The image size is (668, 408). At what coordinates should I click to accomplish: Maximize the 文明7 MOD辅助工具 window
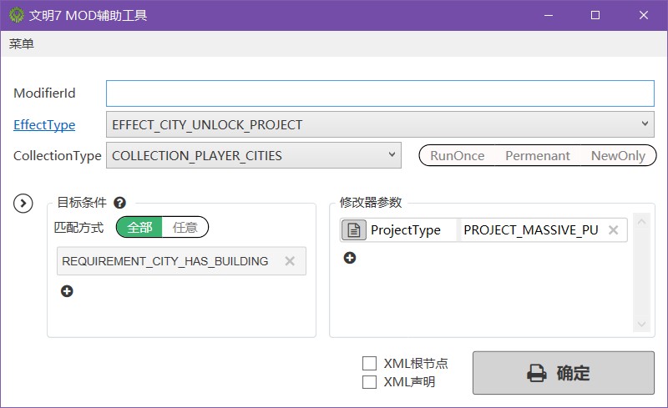[x=595, y=15]
